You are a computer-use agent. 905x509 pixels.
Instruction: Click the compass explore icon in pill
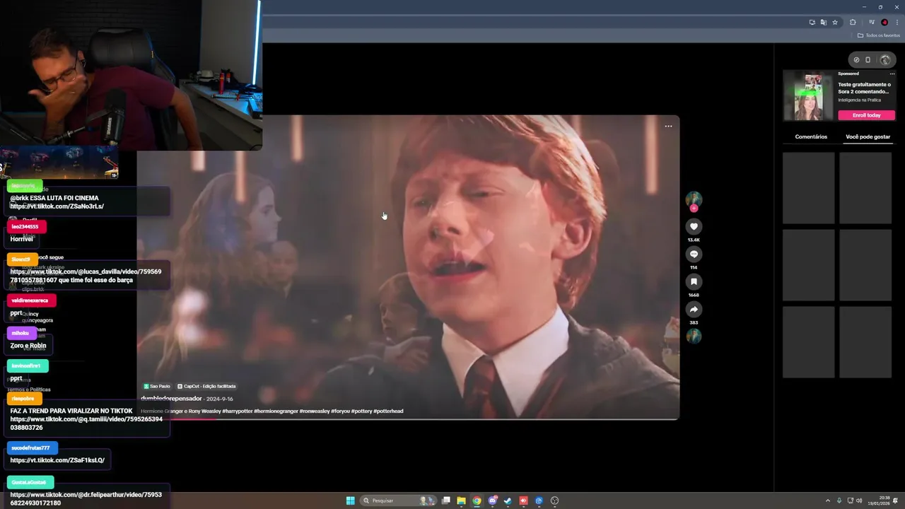click(x=856, y=59)
